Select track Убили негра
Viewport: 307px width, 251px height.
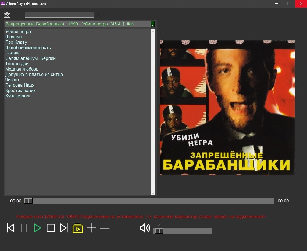(18, 31)
